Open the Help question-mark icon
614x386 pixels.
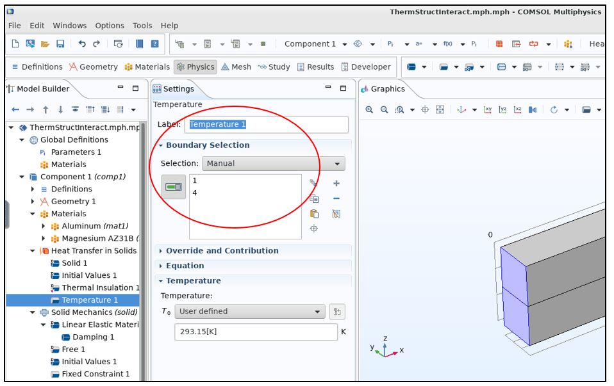tap(154, 44)
